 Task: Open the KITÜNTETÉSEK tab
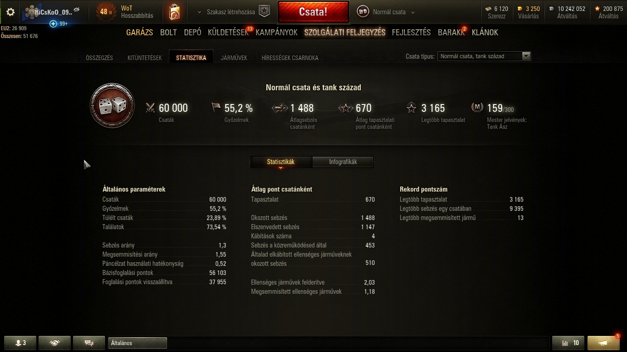(145, 58)
